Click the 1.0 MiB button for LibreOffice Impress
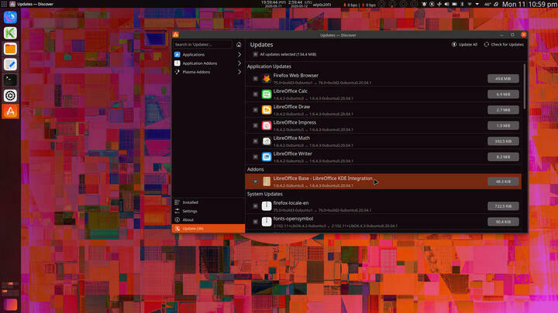Image resolution: width=558 pixels, height=313 pixels. 503,125
